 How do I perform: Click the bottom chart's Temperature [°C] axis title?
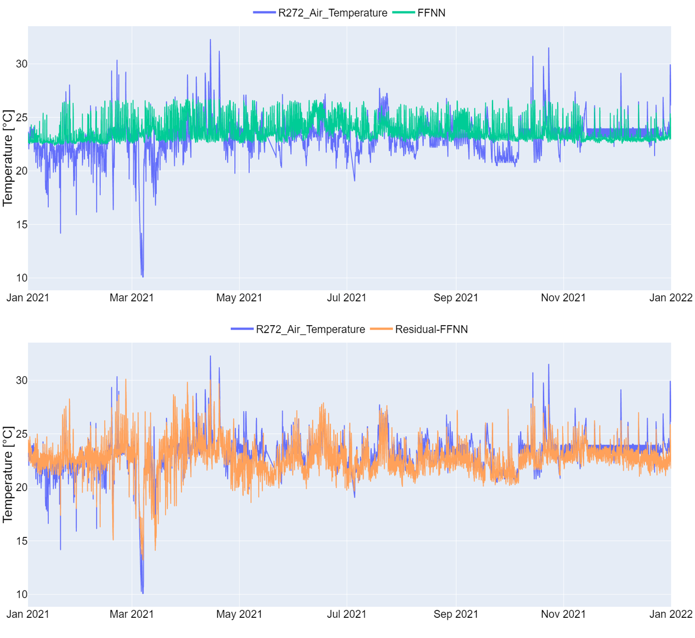pyautogui.click(x=8, y=474)
